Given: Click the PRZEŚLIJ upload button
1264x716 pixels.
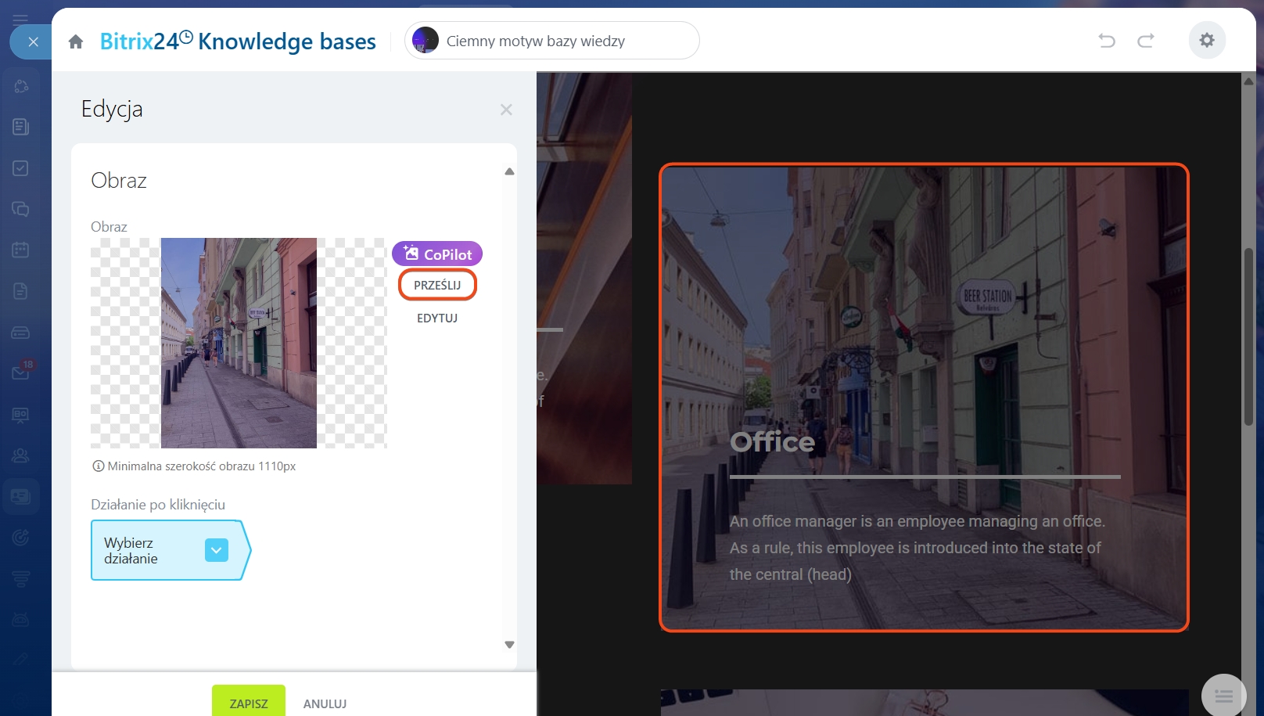Looking at the screenshot, I should 437,286.
